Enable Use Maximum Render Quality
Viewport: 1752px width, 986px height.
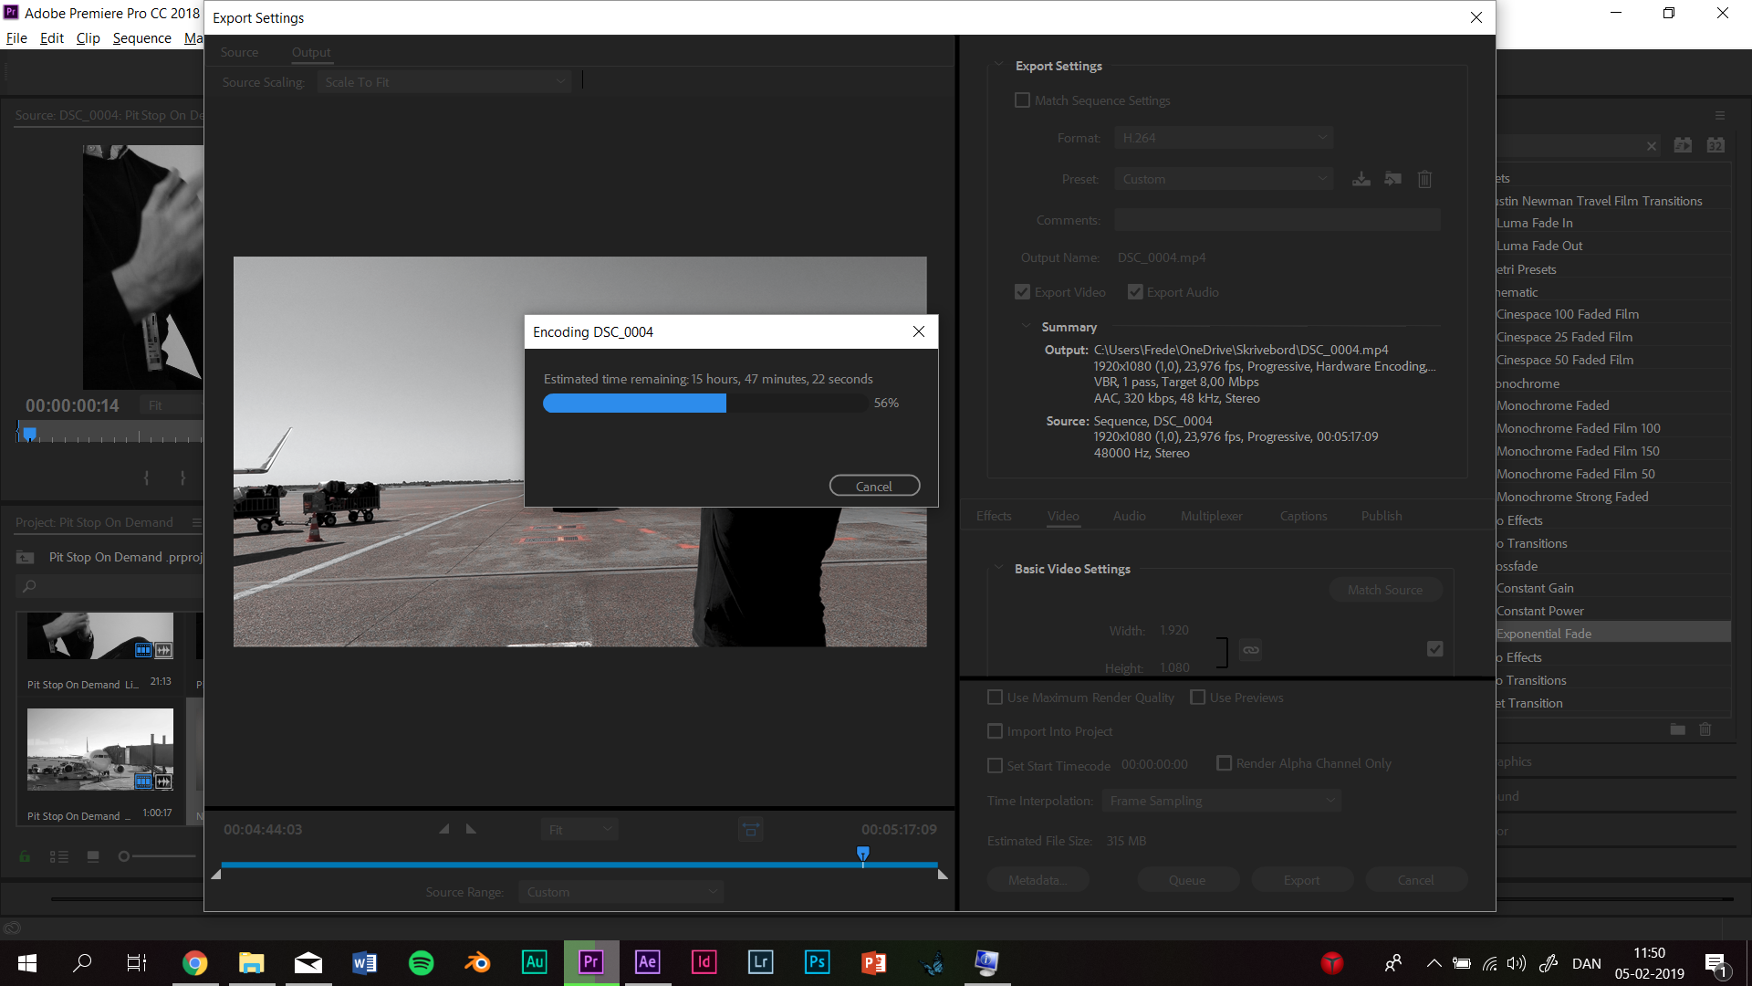coord(995,697)
